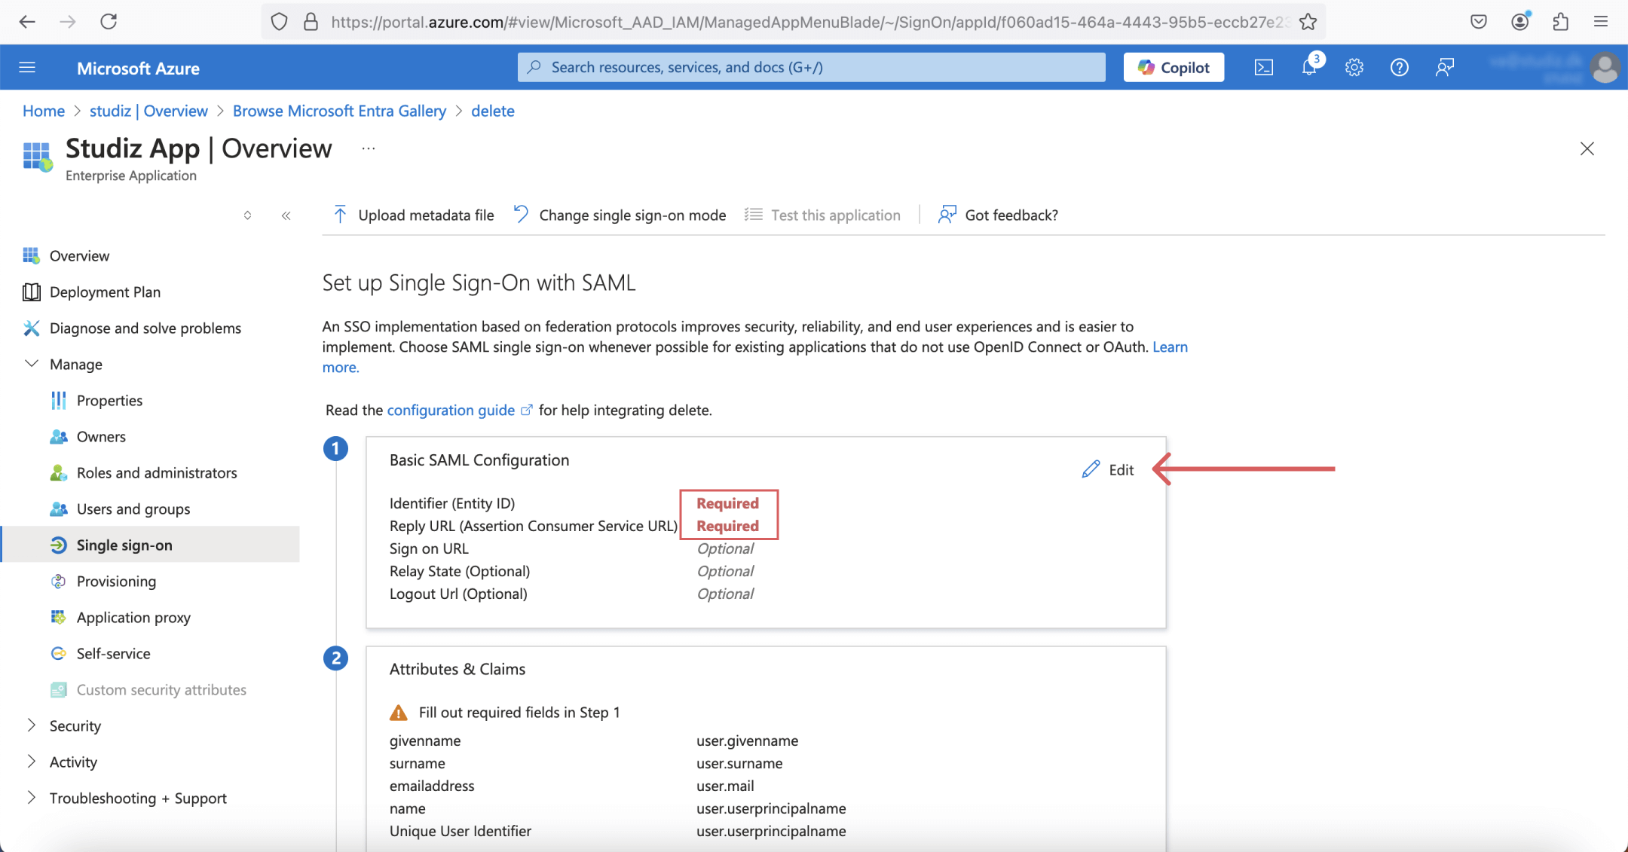Screen dimensions: 1628x852
Task: Collapse the side menu with double chevron
Action: point(286,215)
